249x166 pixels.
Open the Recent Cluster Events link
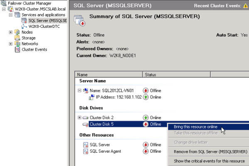217,6
